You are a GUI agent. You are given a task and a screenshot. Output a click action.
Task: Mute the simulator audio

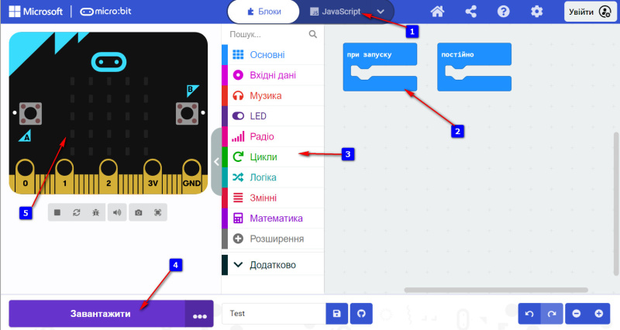(117, 212)
